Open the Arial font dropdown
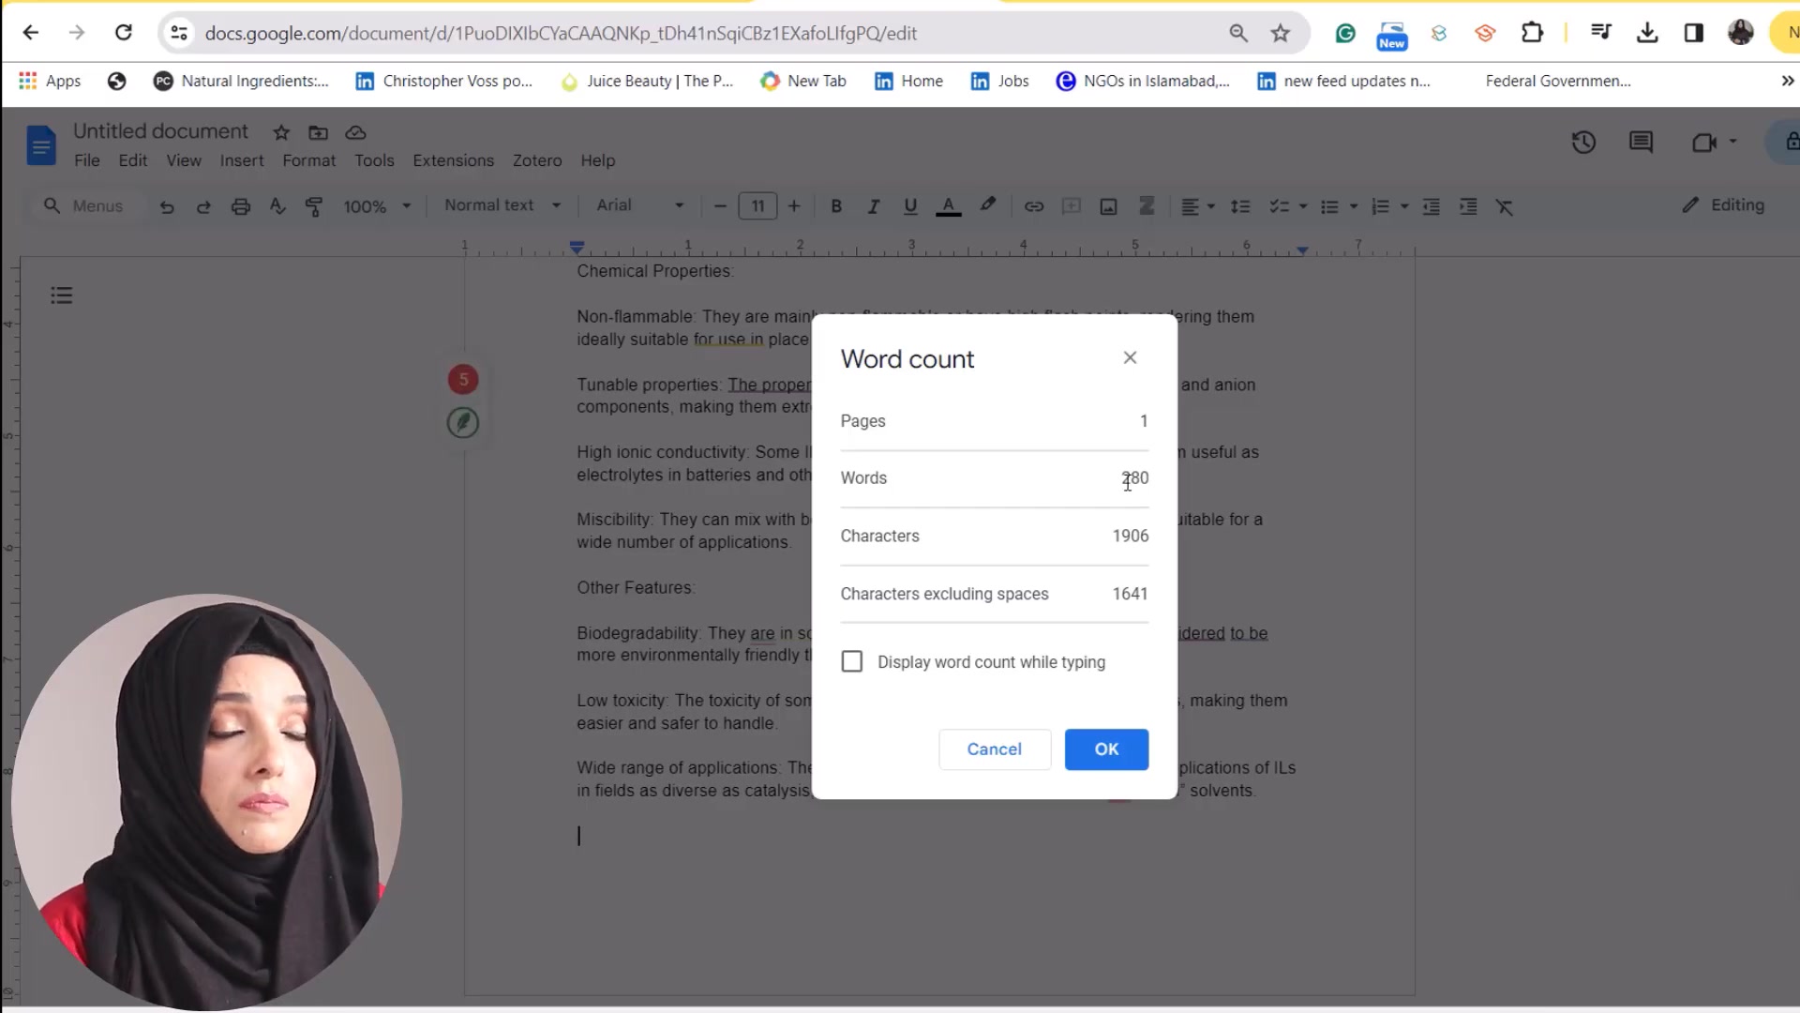Viewport: 1800px width, 1013px height. point(640,205)
